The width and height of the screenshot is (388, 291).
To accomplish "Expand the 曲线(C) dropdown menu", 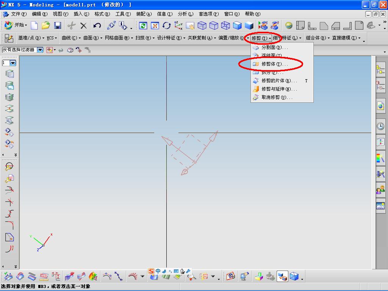I will [x=71, y=38].
